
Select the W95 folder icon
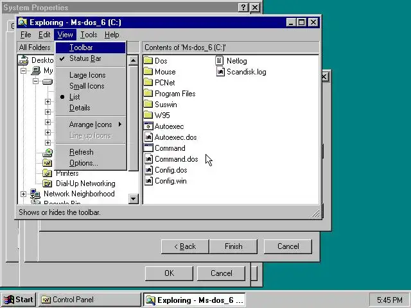pos(148,116)
